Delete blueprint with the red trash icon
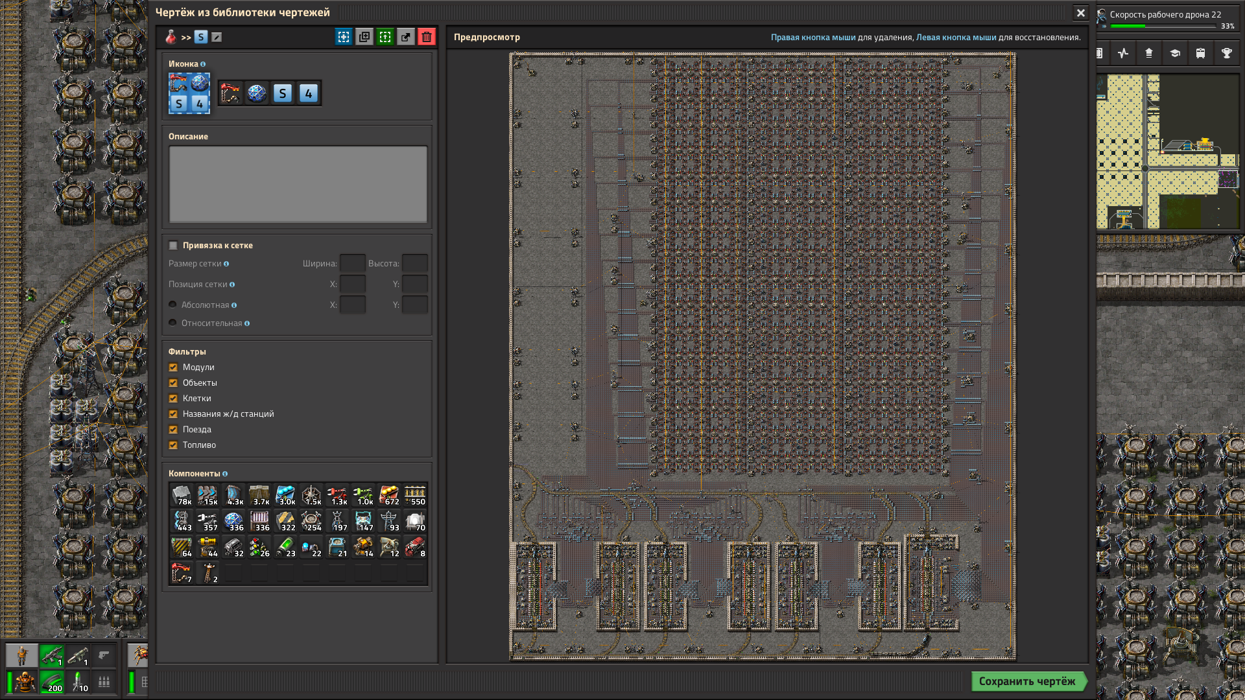 pyautogui.click(x=427, y=38)
